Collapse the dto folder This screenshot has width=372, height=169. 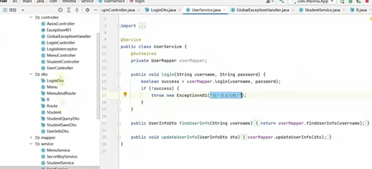click(x=31, y=74)
